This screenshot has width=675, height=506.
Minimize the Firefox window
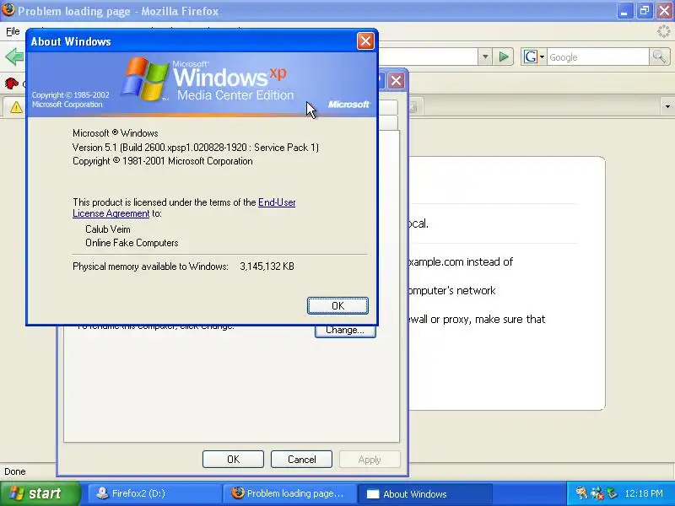click(x=624, y=11)
